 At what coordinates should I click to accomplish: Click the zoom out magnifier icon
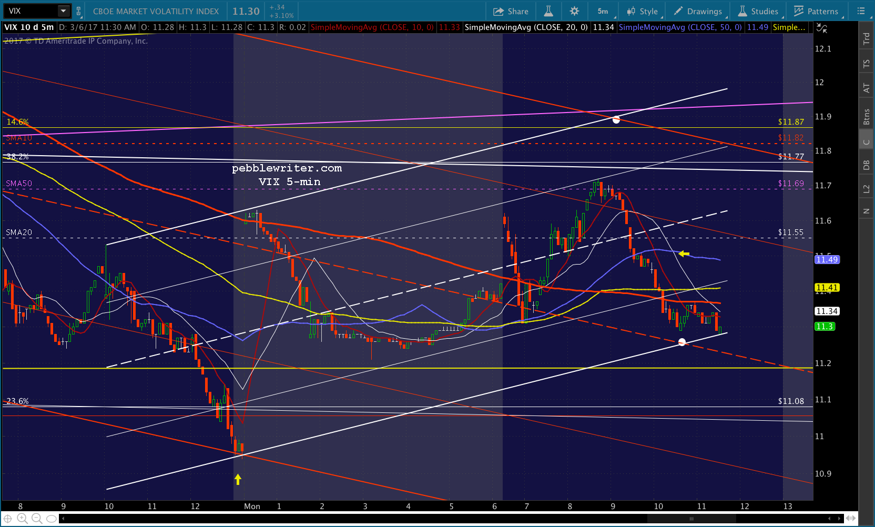[x=37, y=519]
